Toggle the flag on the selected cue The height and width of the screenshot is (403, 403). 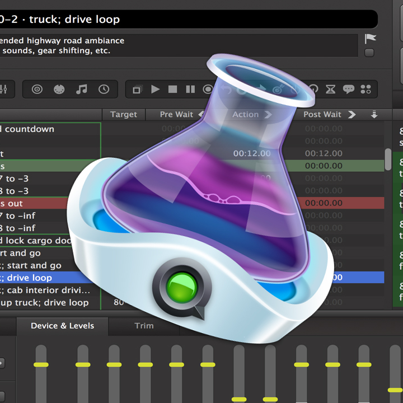pos(370,39)
